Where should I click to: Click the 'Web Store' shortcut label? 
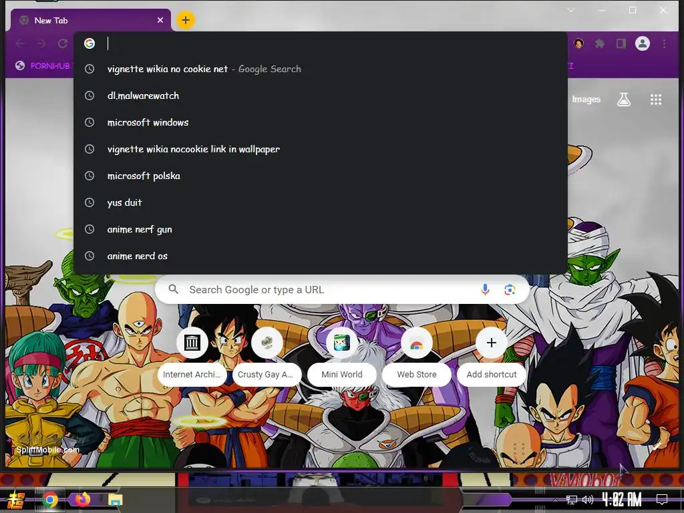(417, 374)
